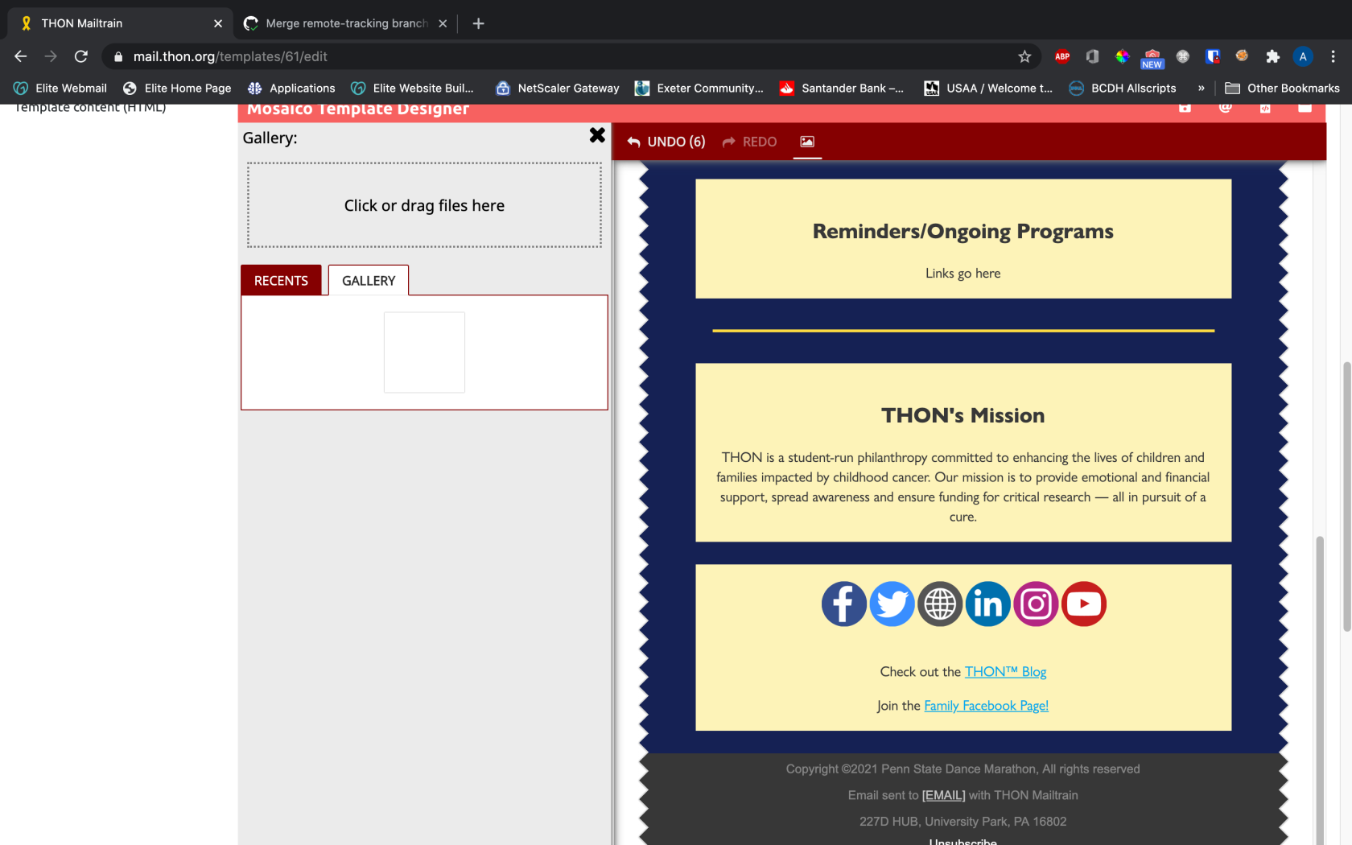Open the NetScaler Gateway bookmark
Screen dimensions: 1352x845
click(x=558, y=88)
